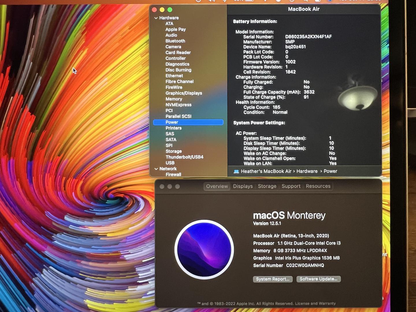Switch to Displays tab

pos(243,186)
